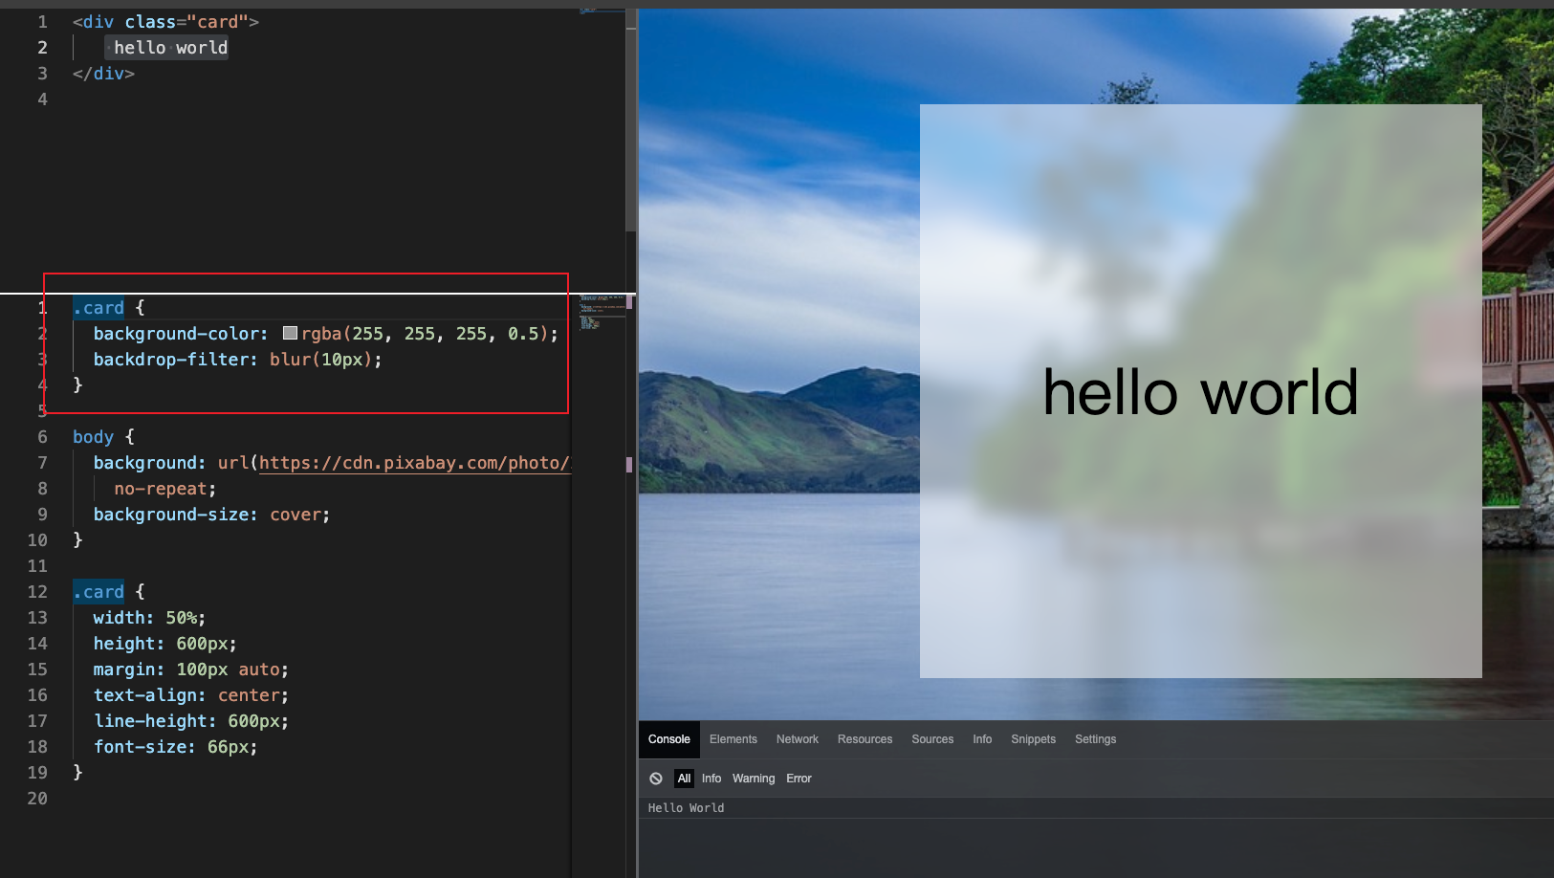This screenshot has width=1554, height=878.
Task: Click the body selector in CSS
Action: [93, 437]
